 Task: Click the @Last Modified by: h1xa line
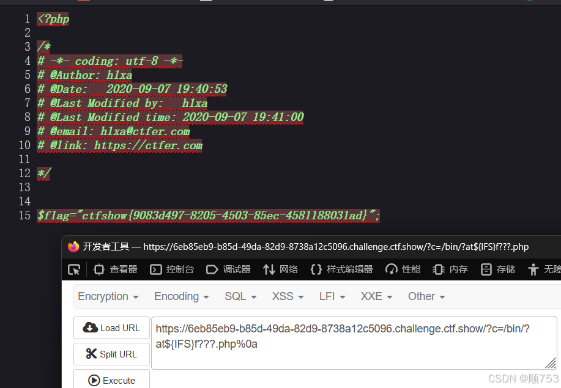pos(122,103)
